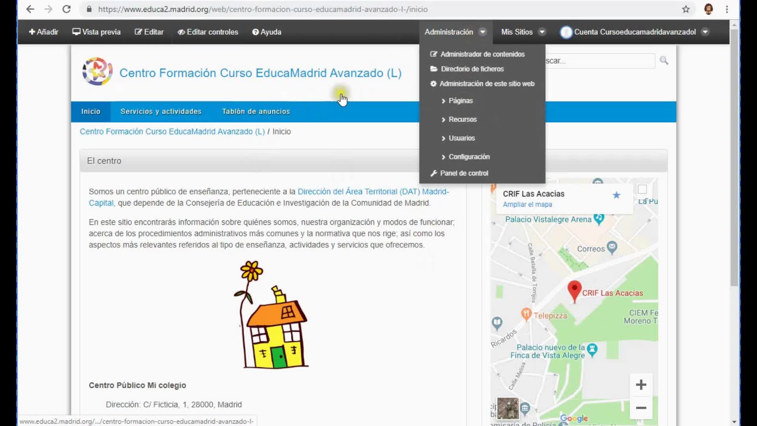Click the search input field
This screenshot has width=757, height=426.
pyautogui.click(x=599, y=61)
